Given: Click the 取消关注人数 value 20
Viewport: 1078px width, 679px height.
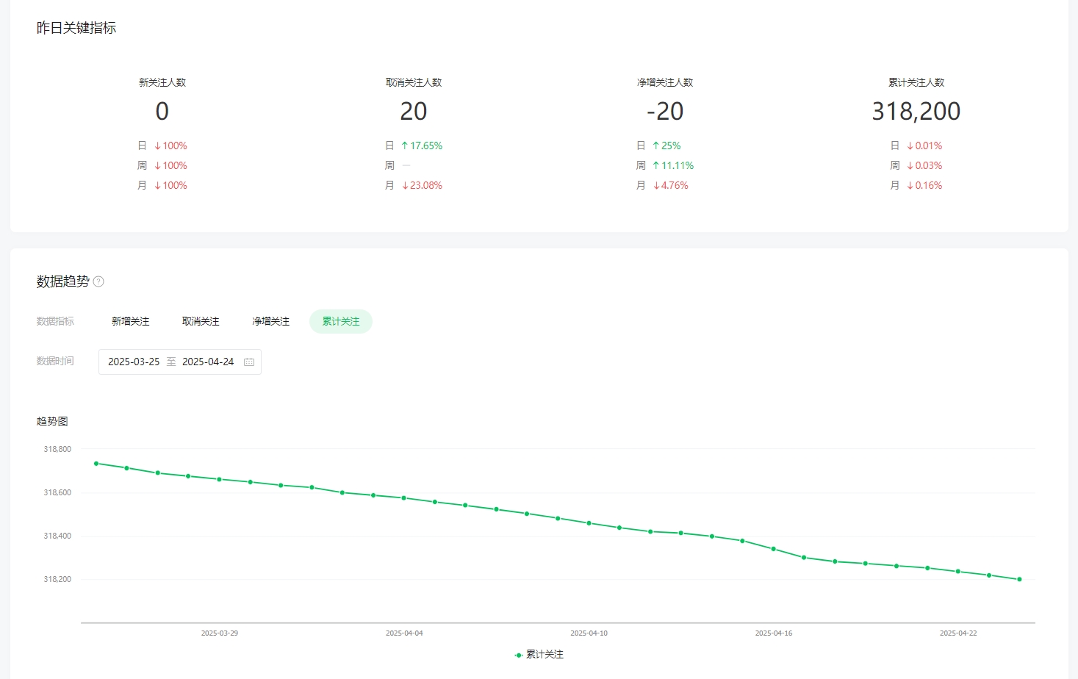Looking at the screenshot, I should (x=414, y=111).
